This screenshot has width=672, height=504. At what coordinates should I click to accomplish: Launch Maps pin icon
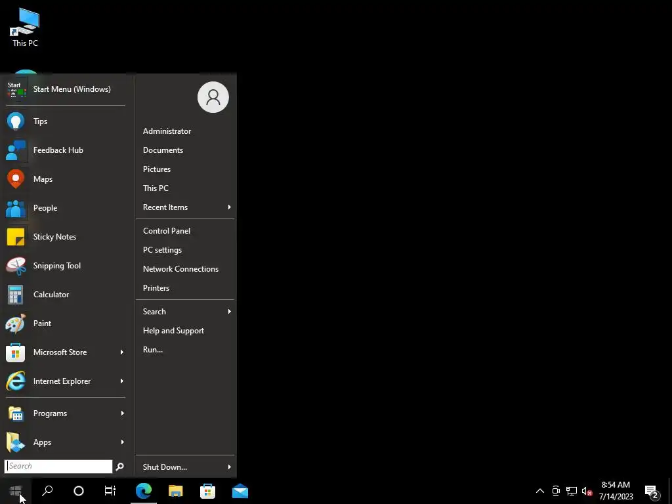click(16, 179)
